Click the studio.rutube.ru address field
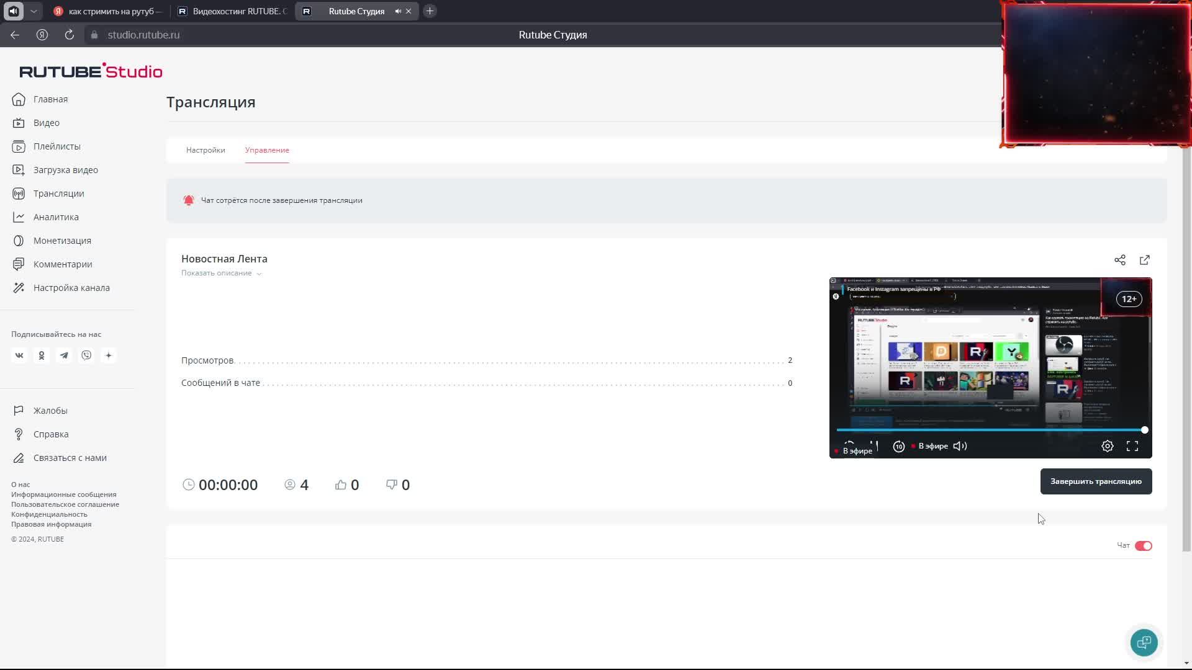This screenshot has width=1192, height=670. point(143,35)
